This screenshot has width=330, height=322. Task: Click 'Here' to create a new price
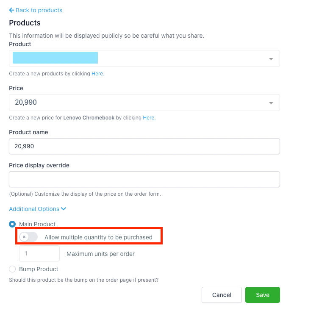click(x=148, y=118)
